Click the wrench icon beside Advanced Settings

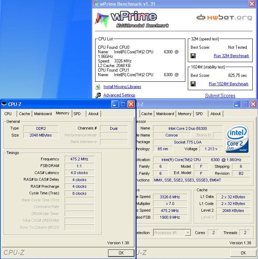(98, 95)
